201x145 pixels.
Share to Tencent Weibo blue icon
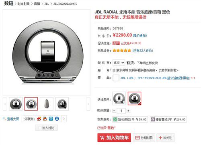point(51,119)
